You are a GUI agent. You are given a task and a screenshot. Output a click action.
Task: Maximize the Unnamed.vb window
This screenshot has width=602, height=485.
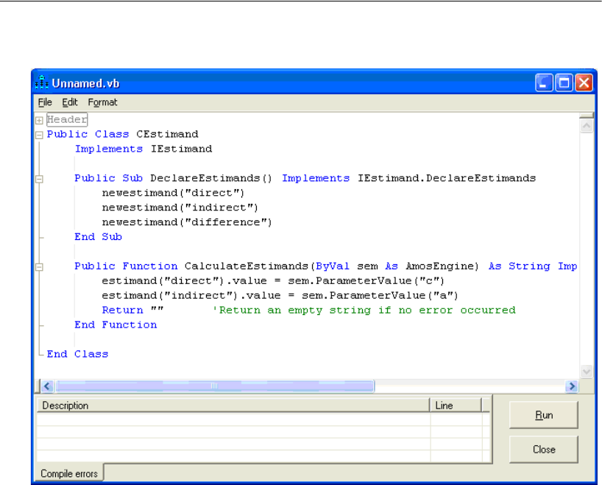click(564, 82)
